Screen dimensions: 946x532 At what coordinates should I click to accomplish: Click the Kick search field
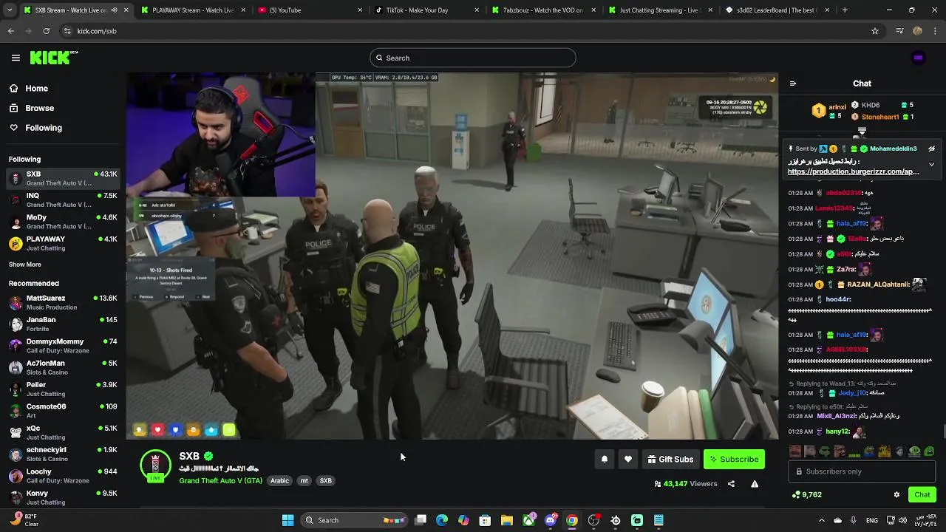[x=473, y=58]
